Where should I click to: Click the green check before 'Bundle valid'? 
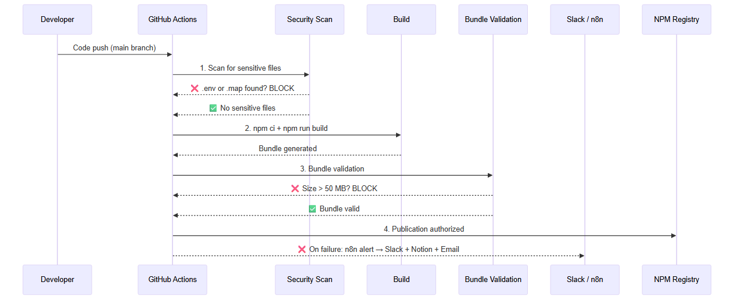click(312, 209)
